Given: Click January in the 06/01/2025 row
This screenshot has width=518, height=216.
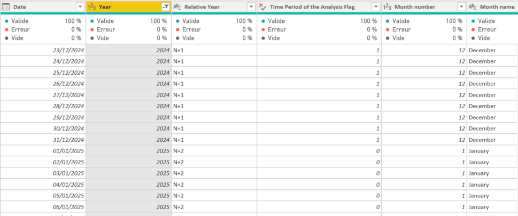Looking at the screenshot, I should (492, 207).
